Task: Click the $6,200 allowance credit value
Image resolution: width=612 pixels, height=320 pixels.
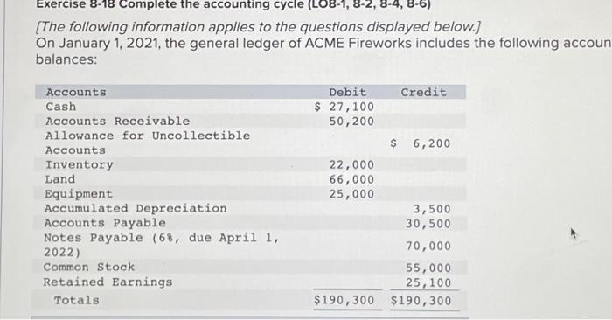Action: click(x=421, y=143)
